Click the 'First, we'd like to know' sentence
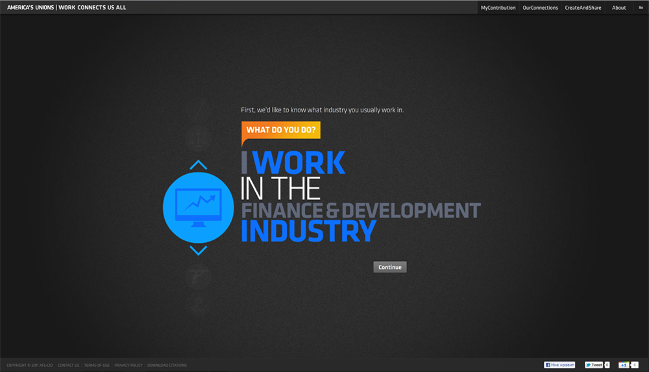This screenshot has height=372, width=649. 322,110
